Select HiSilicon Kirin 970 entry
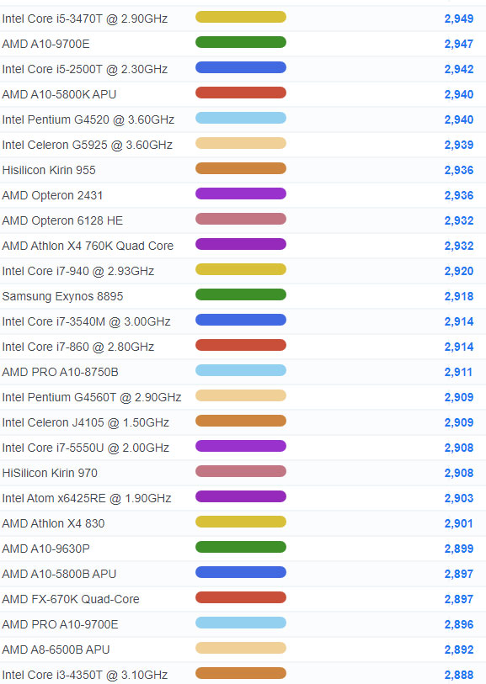The image size is (486, 684). pos(50,474)
